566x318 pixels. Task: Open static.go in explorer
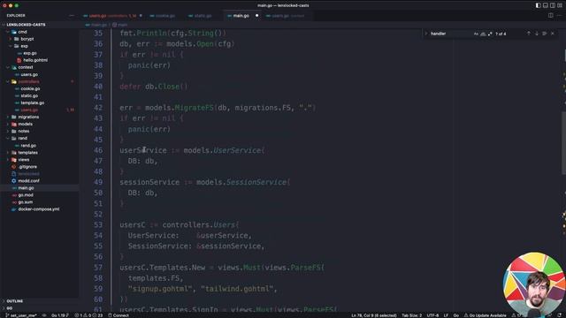(40, 96)
